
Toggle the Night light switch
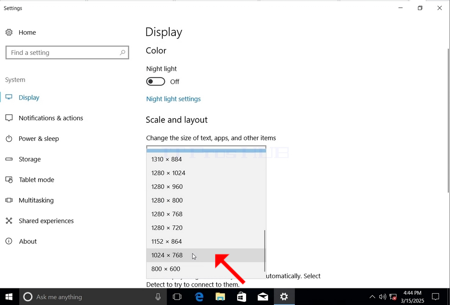[156, 82]
